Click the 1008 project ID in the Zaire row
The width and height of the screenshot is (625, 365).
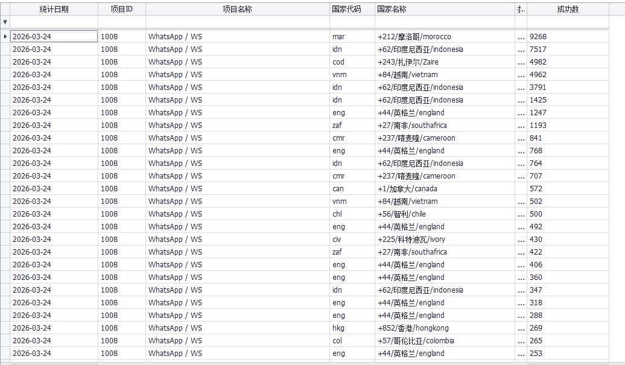122,62
